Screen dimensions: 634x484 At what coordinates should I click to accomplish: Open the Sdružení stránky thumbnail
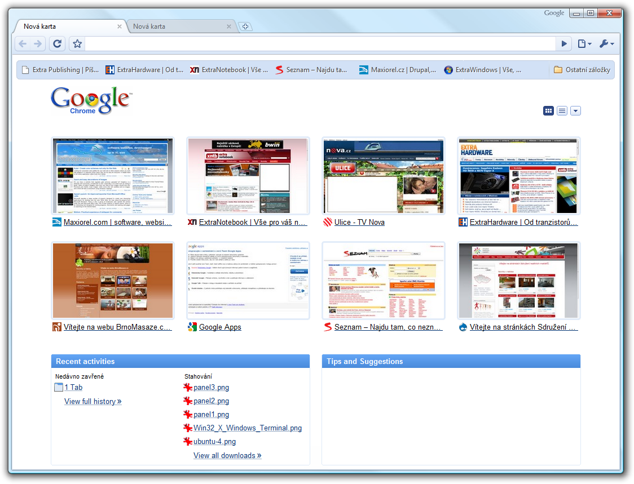point(519,281)
